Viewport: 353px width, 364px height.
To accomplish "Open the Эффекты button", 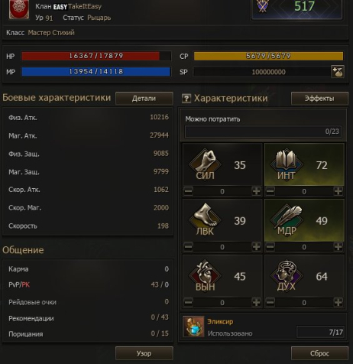I will coord(319,99).
